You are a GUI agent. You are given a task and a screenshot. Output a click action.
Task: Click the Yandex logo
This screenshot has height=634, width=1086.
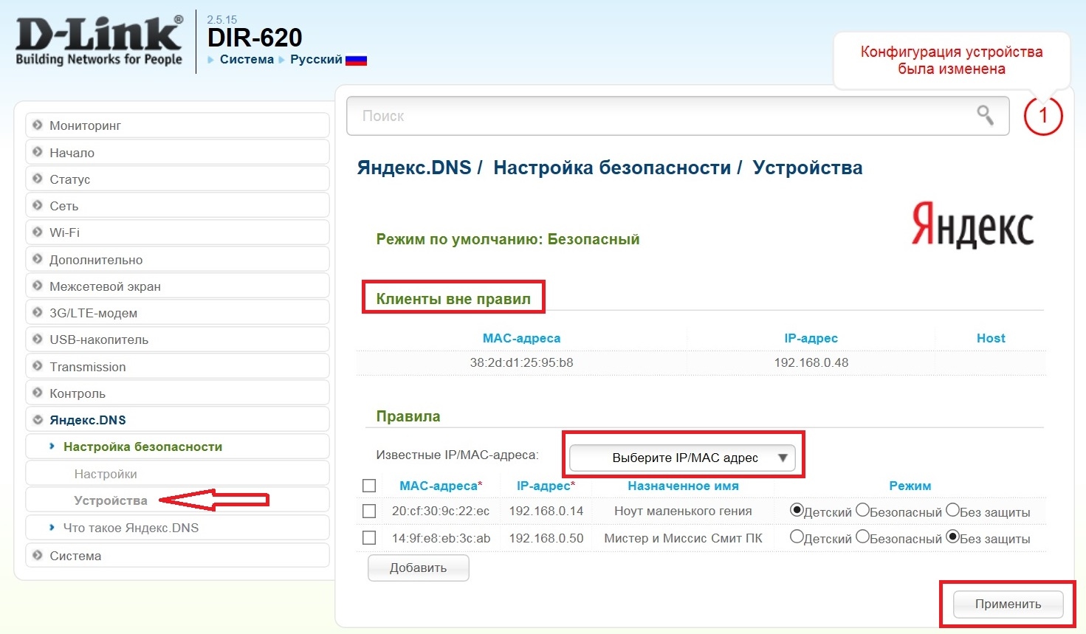pos(972,224)
